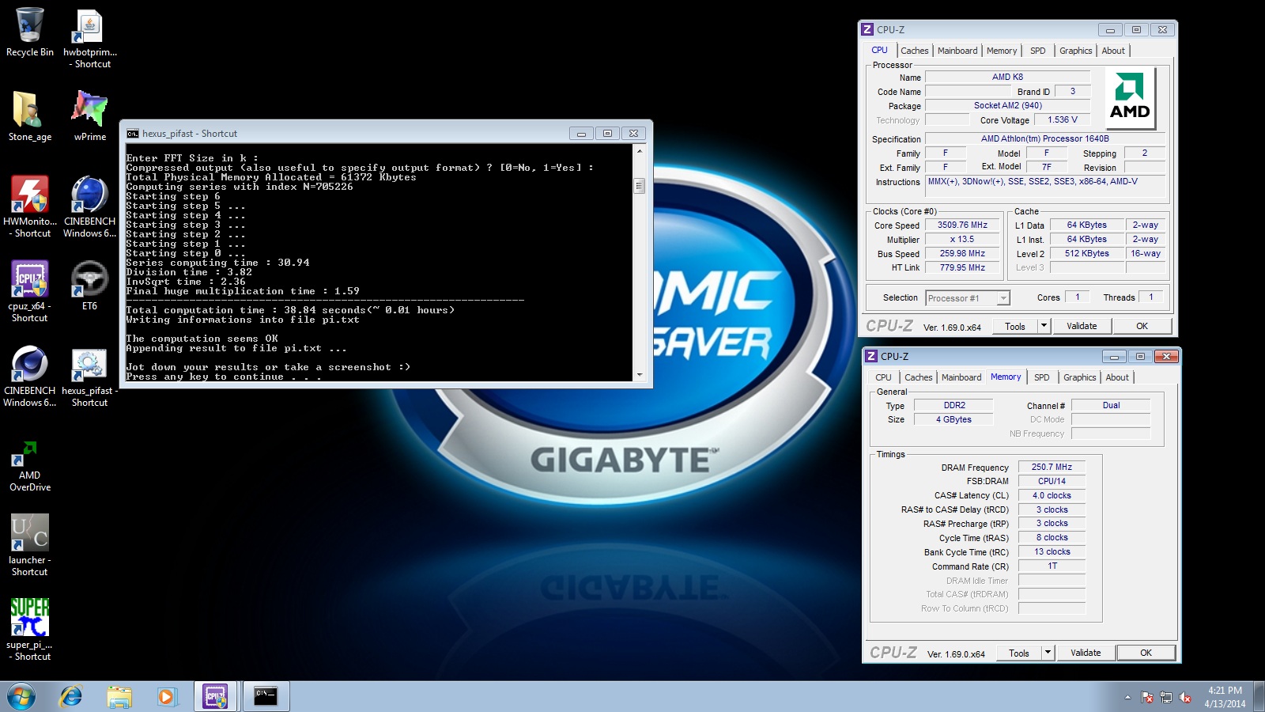1265x712 pixels.
Task: Select SPD tab in top CPU-Z
Action: click(x=1038, y=51)
